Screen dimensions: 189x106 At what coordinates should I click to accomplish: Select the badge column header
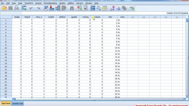[17, 17]
